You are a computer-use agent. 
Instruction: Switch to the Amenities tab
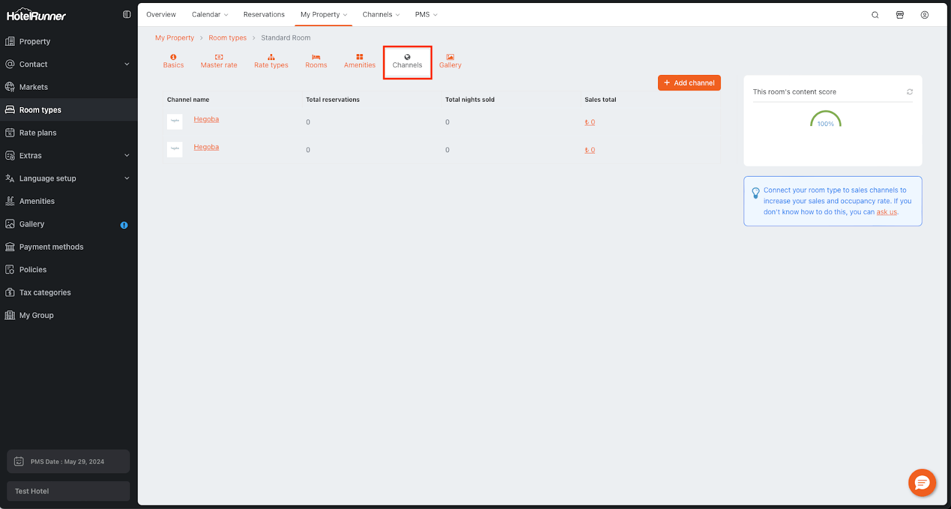[360, 61]
